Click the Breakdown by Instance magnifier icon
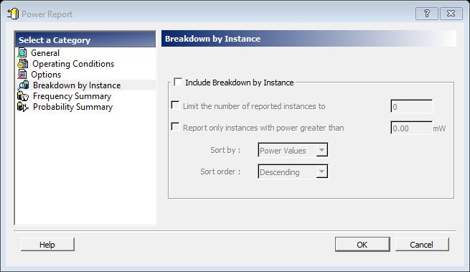This screenshot has height=272, width=470. pos(23,85)
